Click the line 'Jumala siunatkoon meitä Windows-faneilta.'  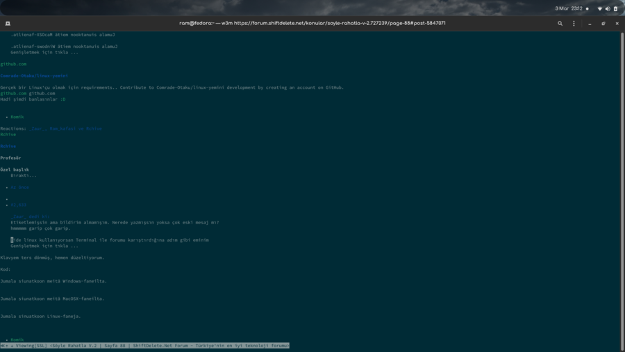(x=53, y=281)
